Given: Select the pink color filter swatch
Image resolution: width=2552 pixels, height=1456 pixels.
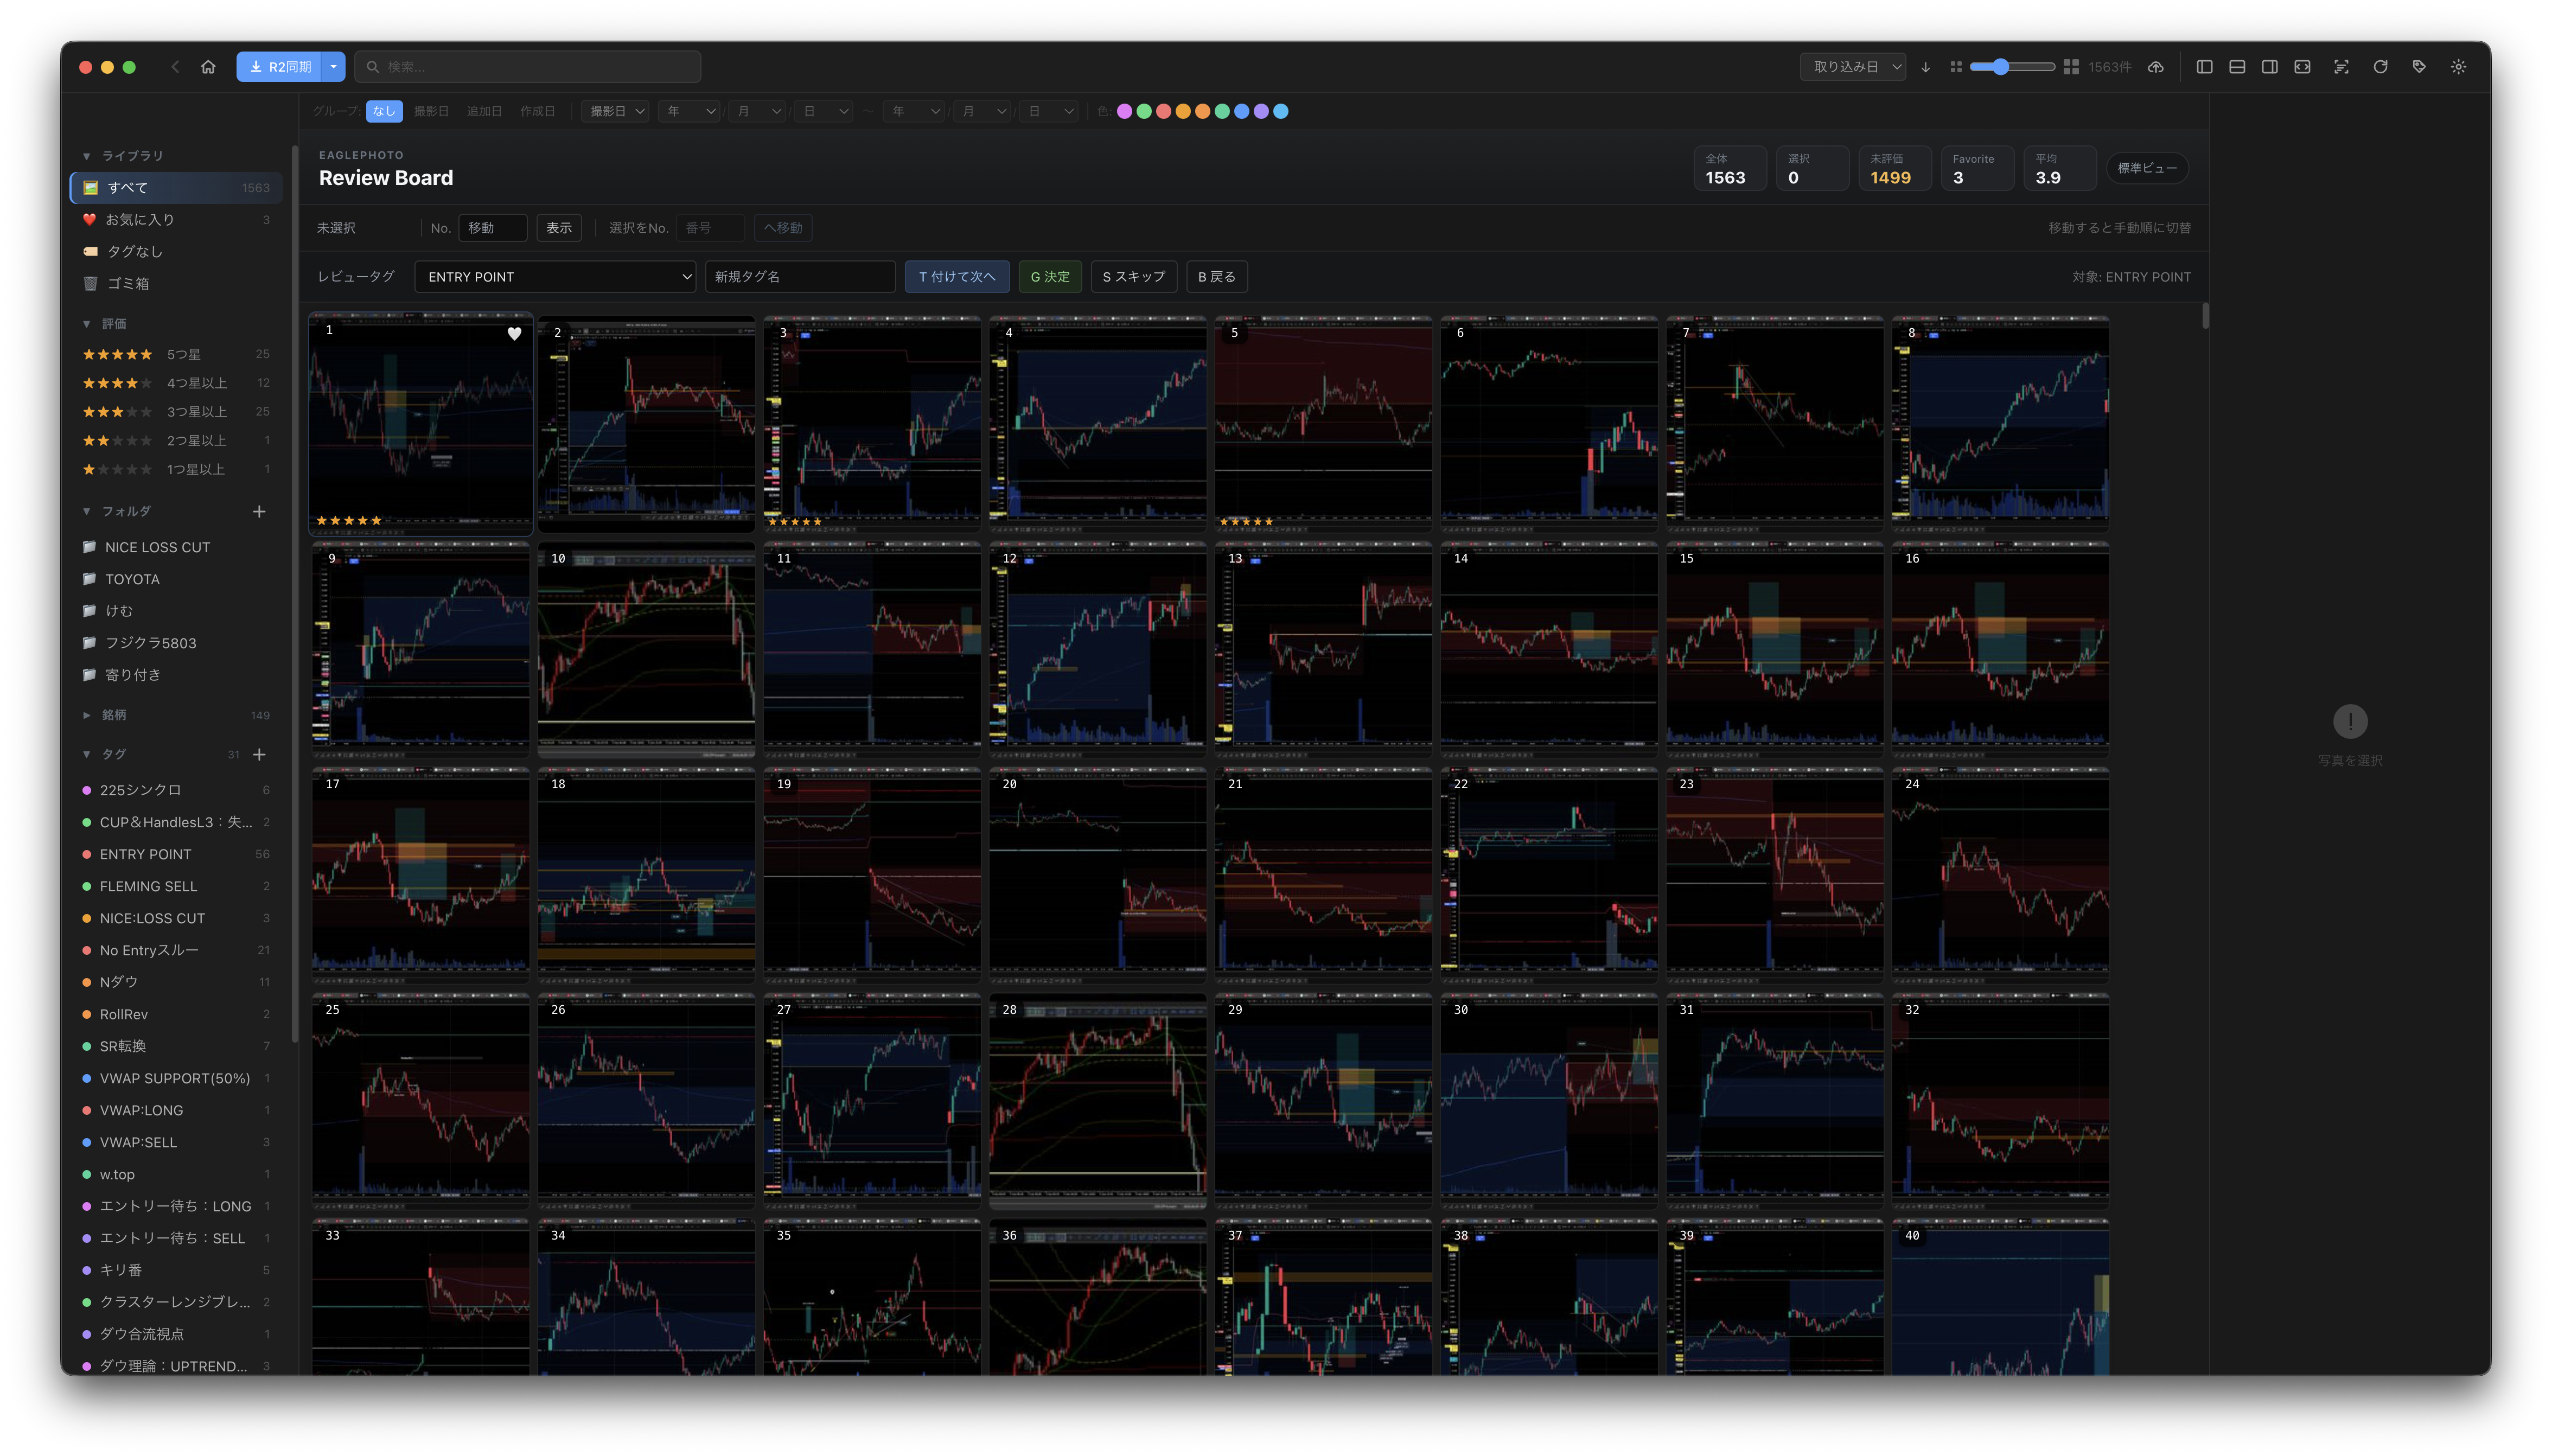Looking at the screenshot, I should pos(1124,111).
